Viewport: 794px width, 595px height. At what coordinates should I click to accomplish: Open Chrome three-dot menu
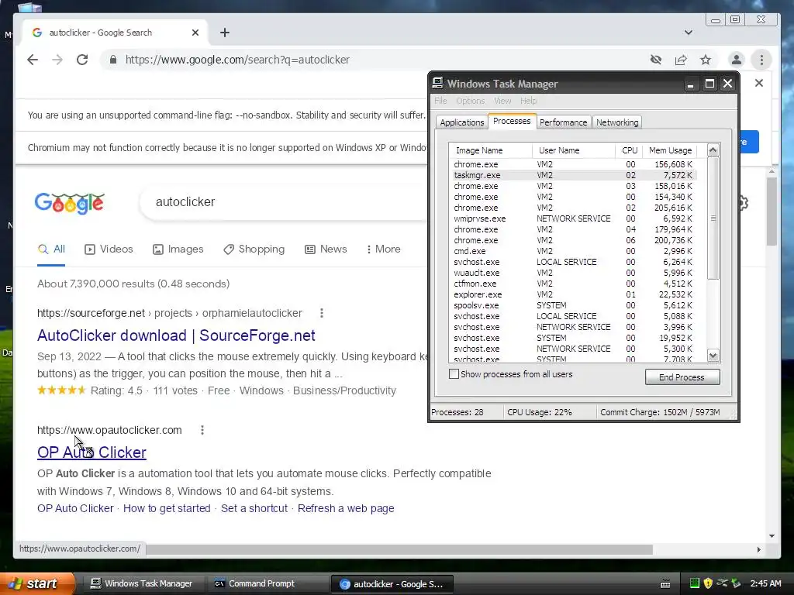tap(761, 60)
